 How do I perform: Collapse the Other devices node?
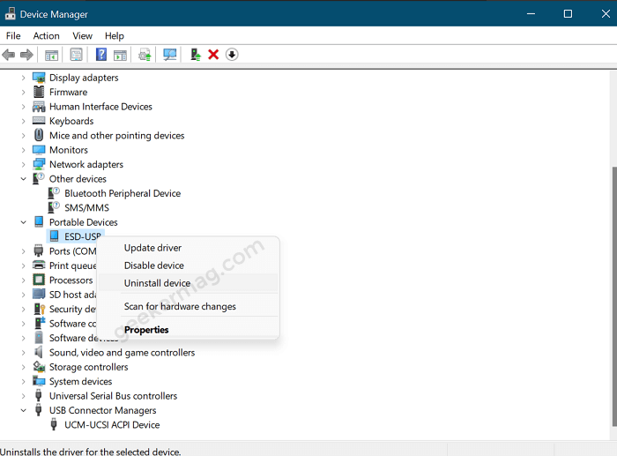tap(23, 179)
